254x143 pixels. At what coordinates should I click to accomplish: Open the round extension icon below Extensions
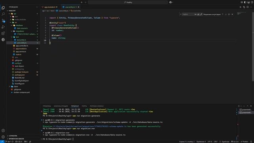[x=3, y=40]
